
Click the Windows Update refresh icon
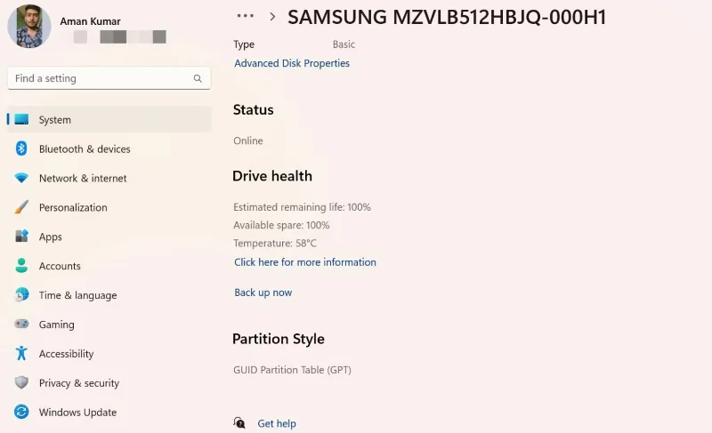pos(21,412)
